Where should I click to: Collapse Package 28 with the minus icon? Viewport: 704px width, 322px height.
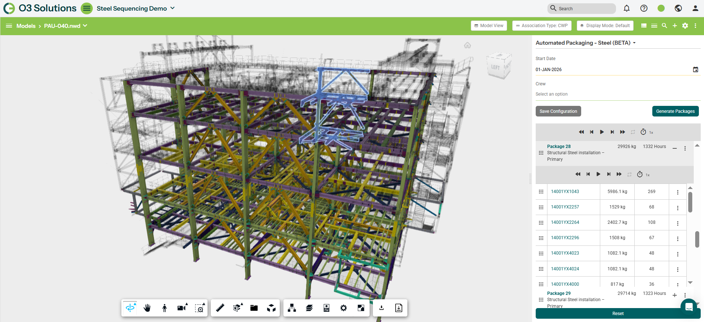click(675, 148)
